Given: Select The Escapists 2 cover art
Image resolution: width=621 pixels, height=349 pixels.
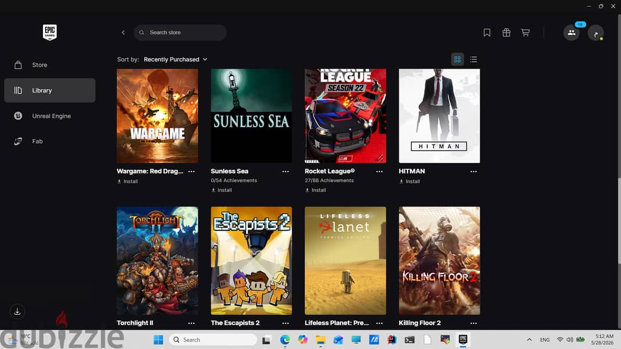Looking at the screenshot, I should (251, 261).
